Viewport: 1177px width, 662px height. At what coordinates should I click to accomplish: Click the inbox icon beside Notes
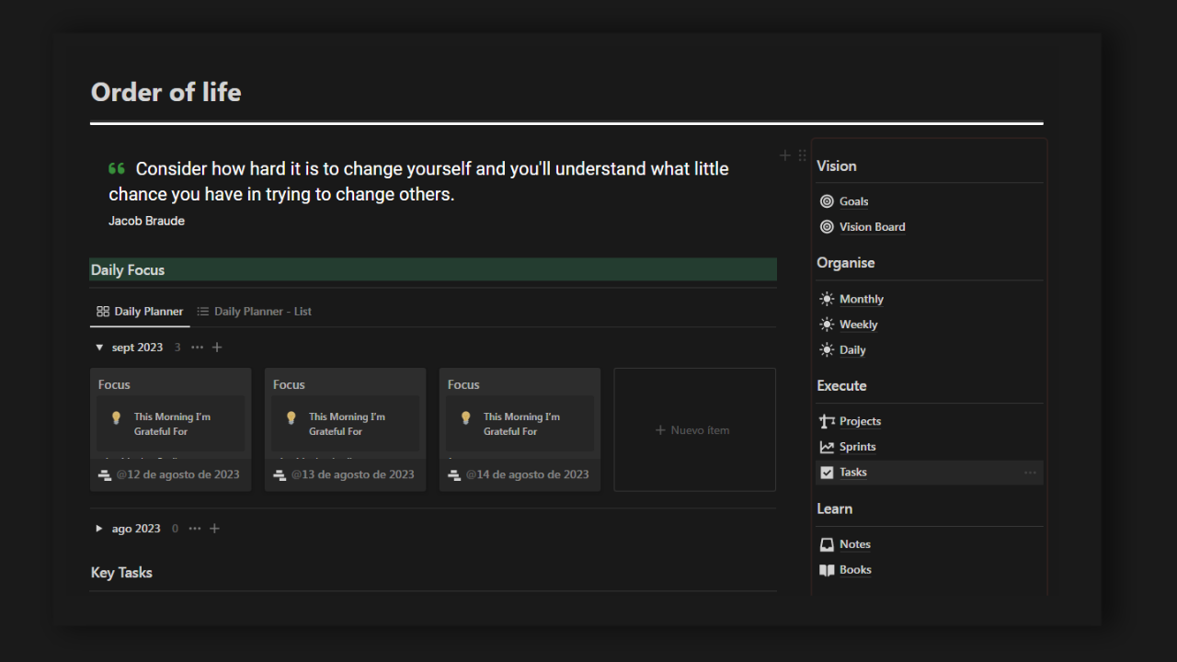(827, 544)
